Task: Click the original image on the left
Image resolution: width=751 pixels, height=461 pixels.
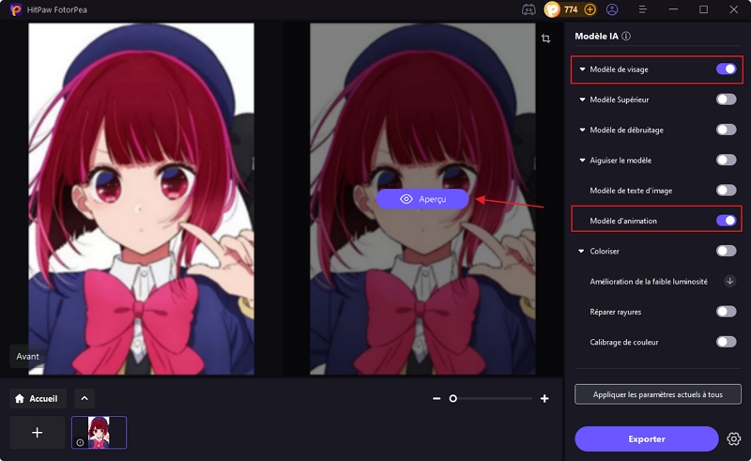Action: 142,199
